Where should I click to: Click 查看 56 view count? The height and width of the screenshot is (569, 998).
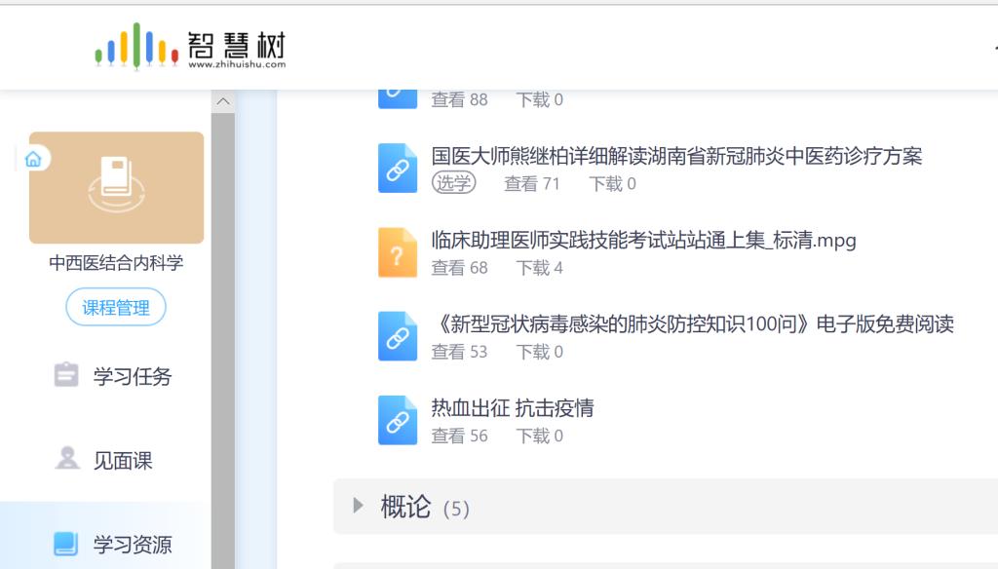click(x=460, y=436)
